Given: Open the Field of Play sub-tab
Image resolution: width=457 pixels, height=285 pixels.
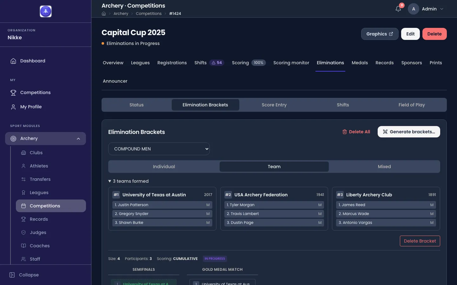Looking at the screenshot, I should pos(412,105).
